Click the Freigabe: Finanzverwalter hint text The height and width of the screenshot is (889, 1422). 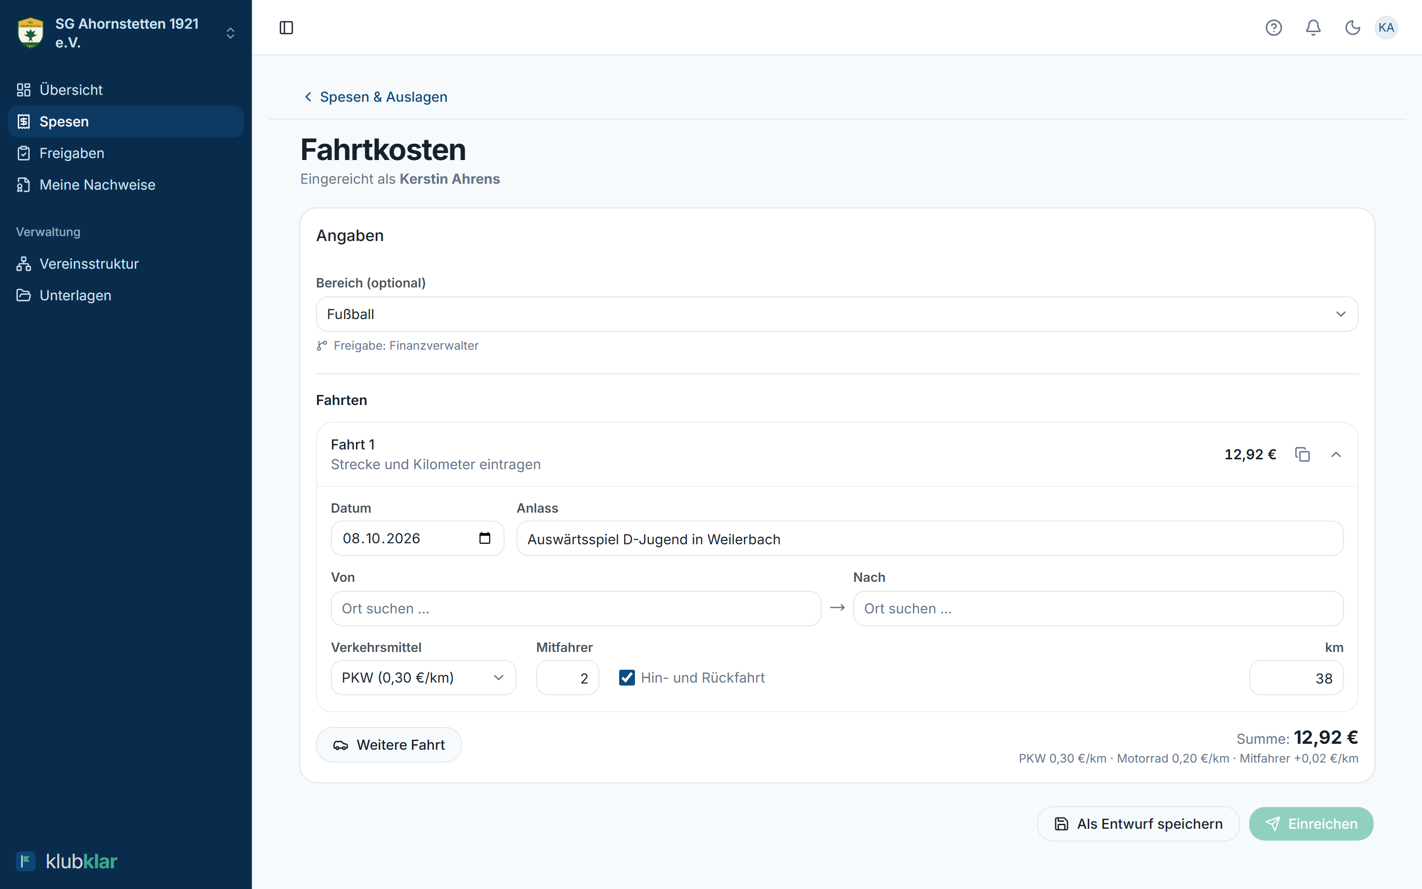pyautogui.click(x=405, y=346)
